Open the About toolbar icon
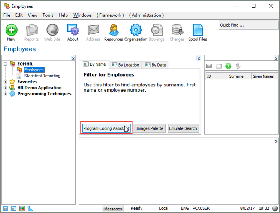This screenshot has height=213, width=280. click(x=73, y=32)
